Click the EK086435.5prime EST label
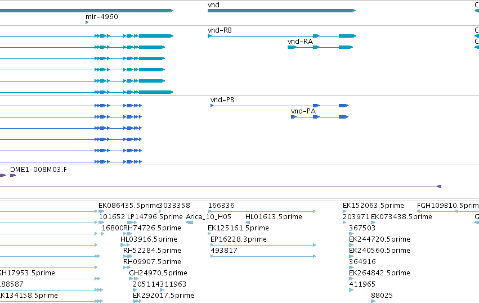The image size is (479, 304). tap(129, 206)
